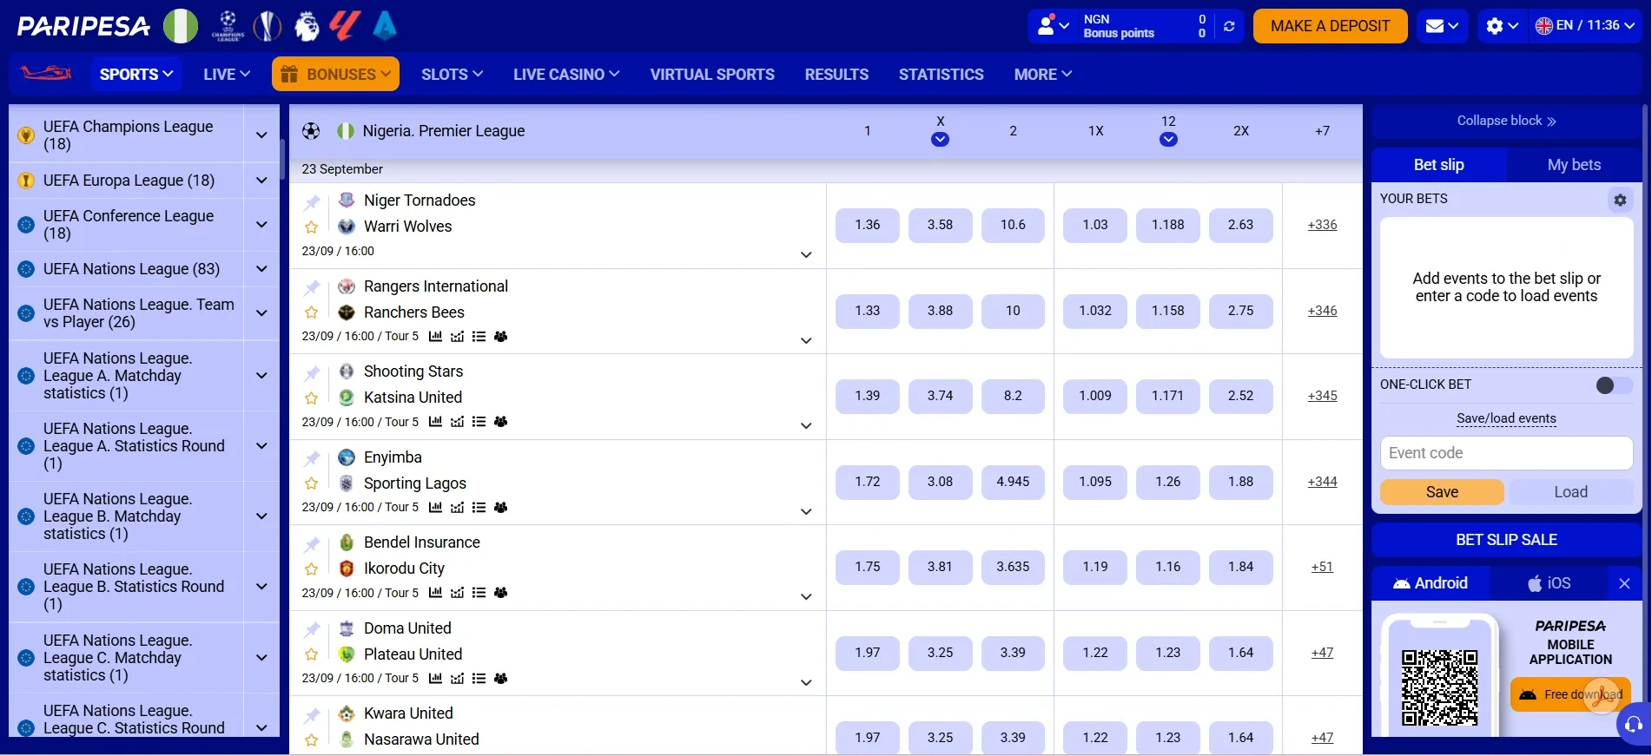Image resolution: width=1652 pixels, height=756 pixels.
Task: Open the LIVE menu
Action: pyautogui.click(x=227, y=74)
